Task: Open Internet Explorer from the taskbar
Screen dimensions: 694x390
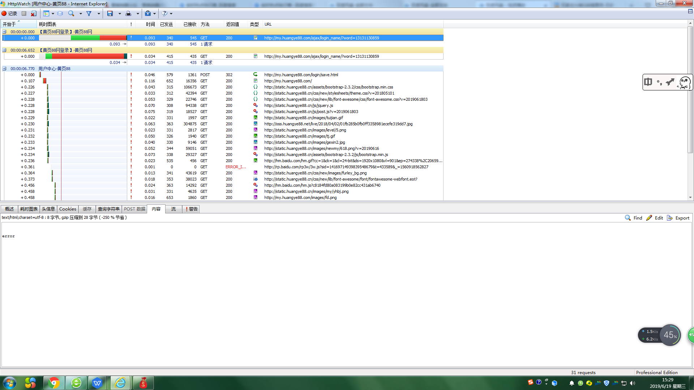Action: coord(120,383)
